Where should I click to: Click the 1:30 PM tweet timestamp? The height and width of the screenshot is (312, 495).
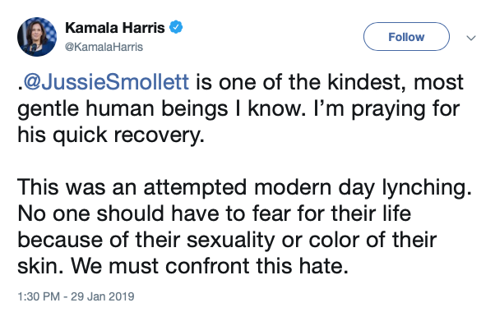39,296
